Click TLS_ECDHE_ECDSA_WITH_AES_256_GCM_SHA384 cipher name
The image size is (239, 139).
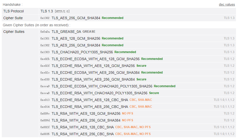click(x=95, y=73)
